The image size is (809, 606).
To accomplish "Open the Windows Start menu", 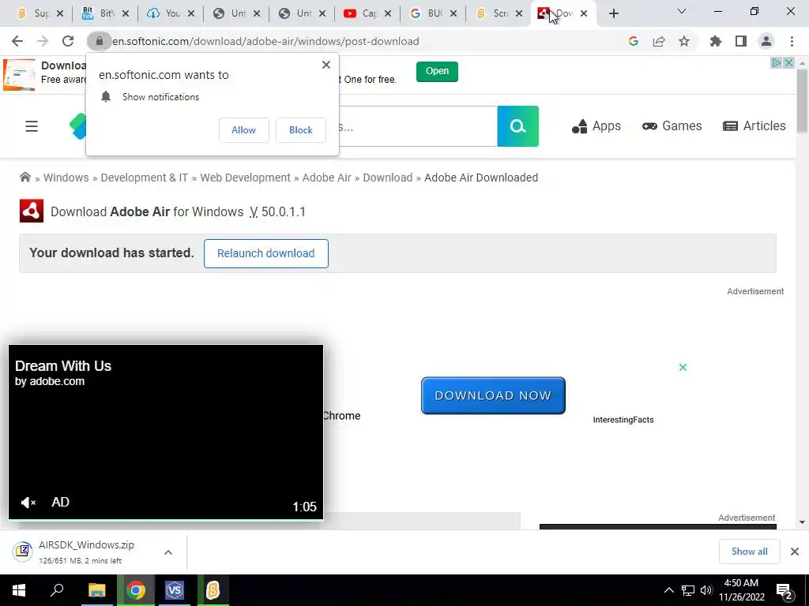I will click(x=19, y=590).
